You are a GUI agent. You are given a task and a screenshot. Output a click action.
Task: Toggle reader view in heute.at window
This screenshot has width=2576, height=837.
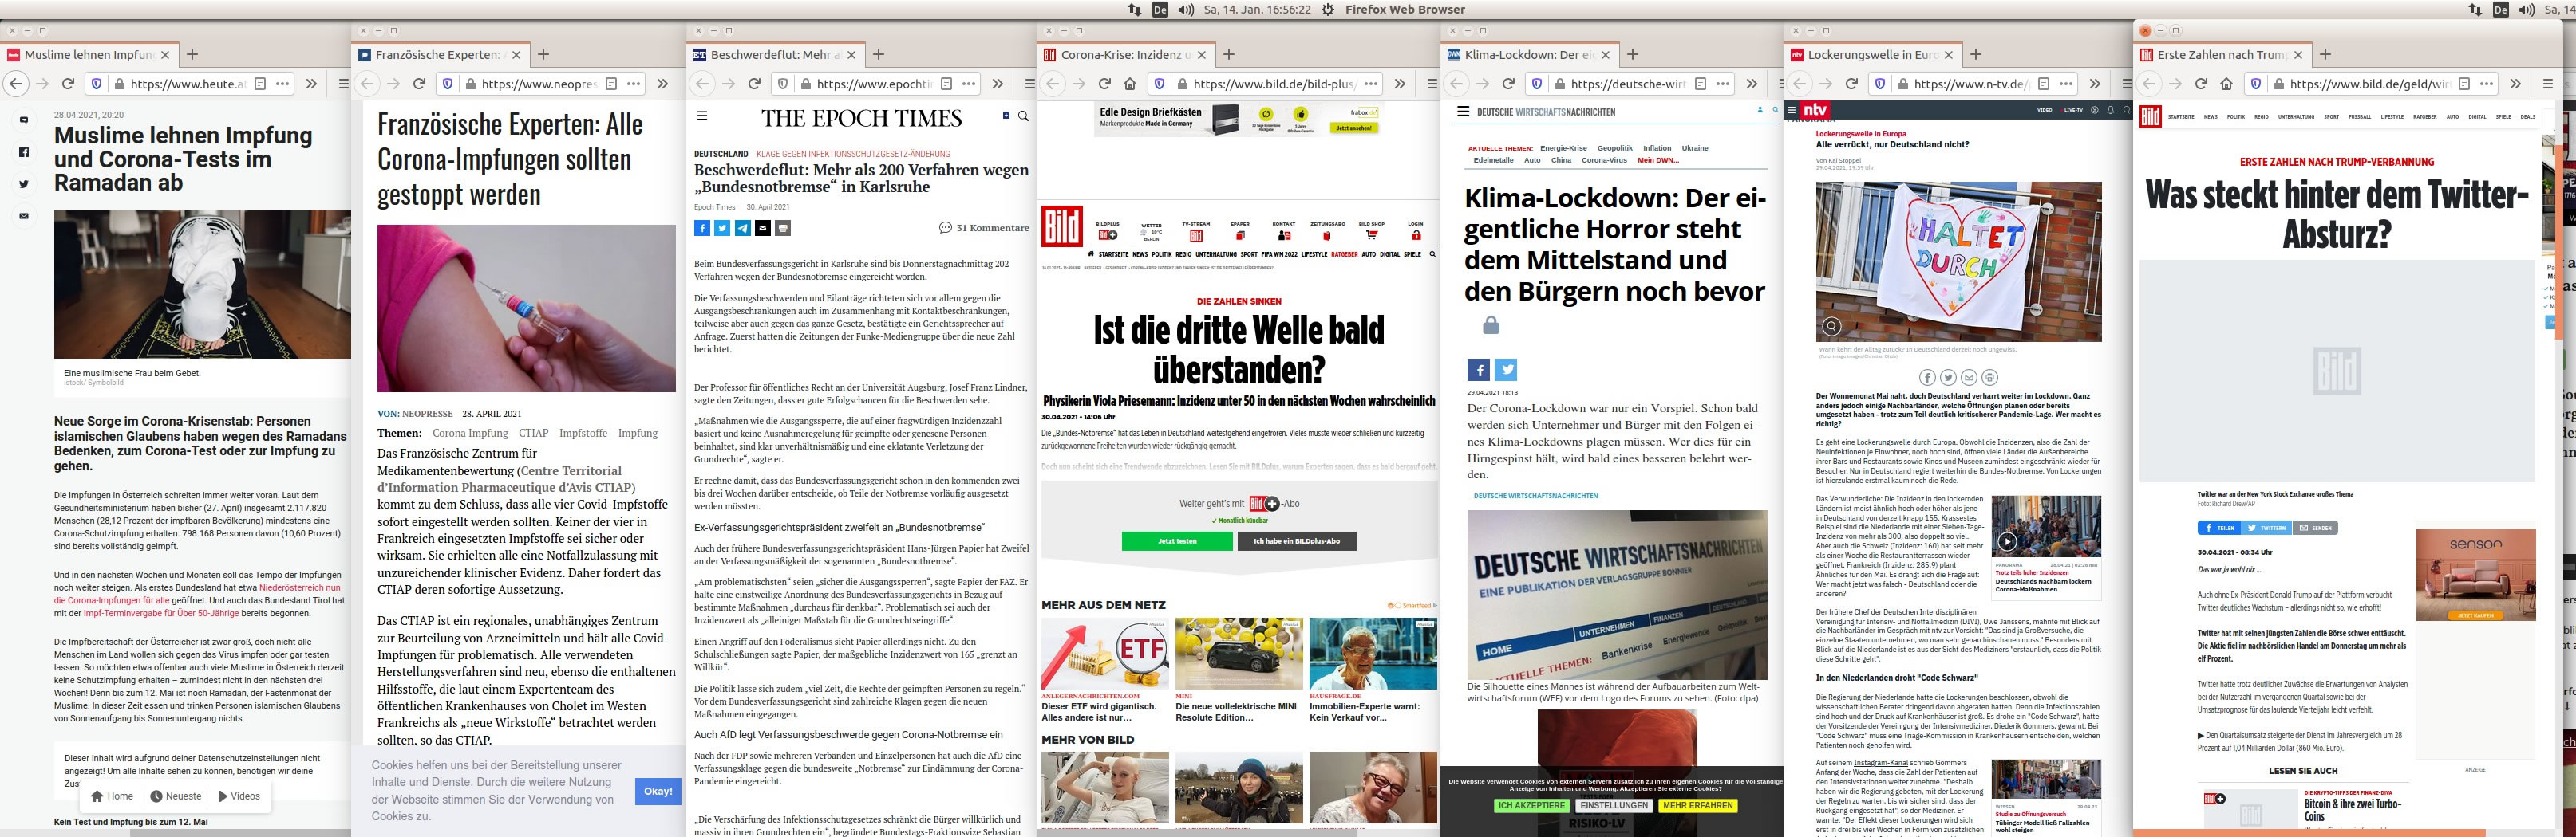click(260, 84)
